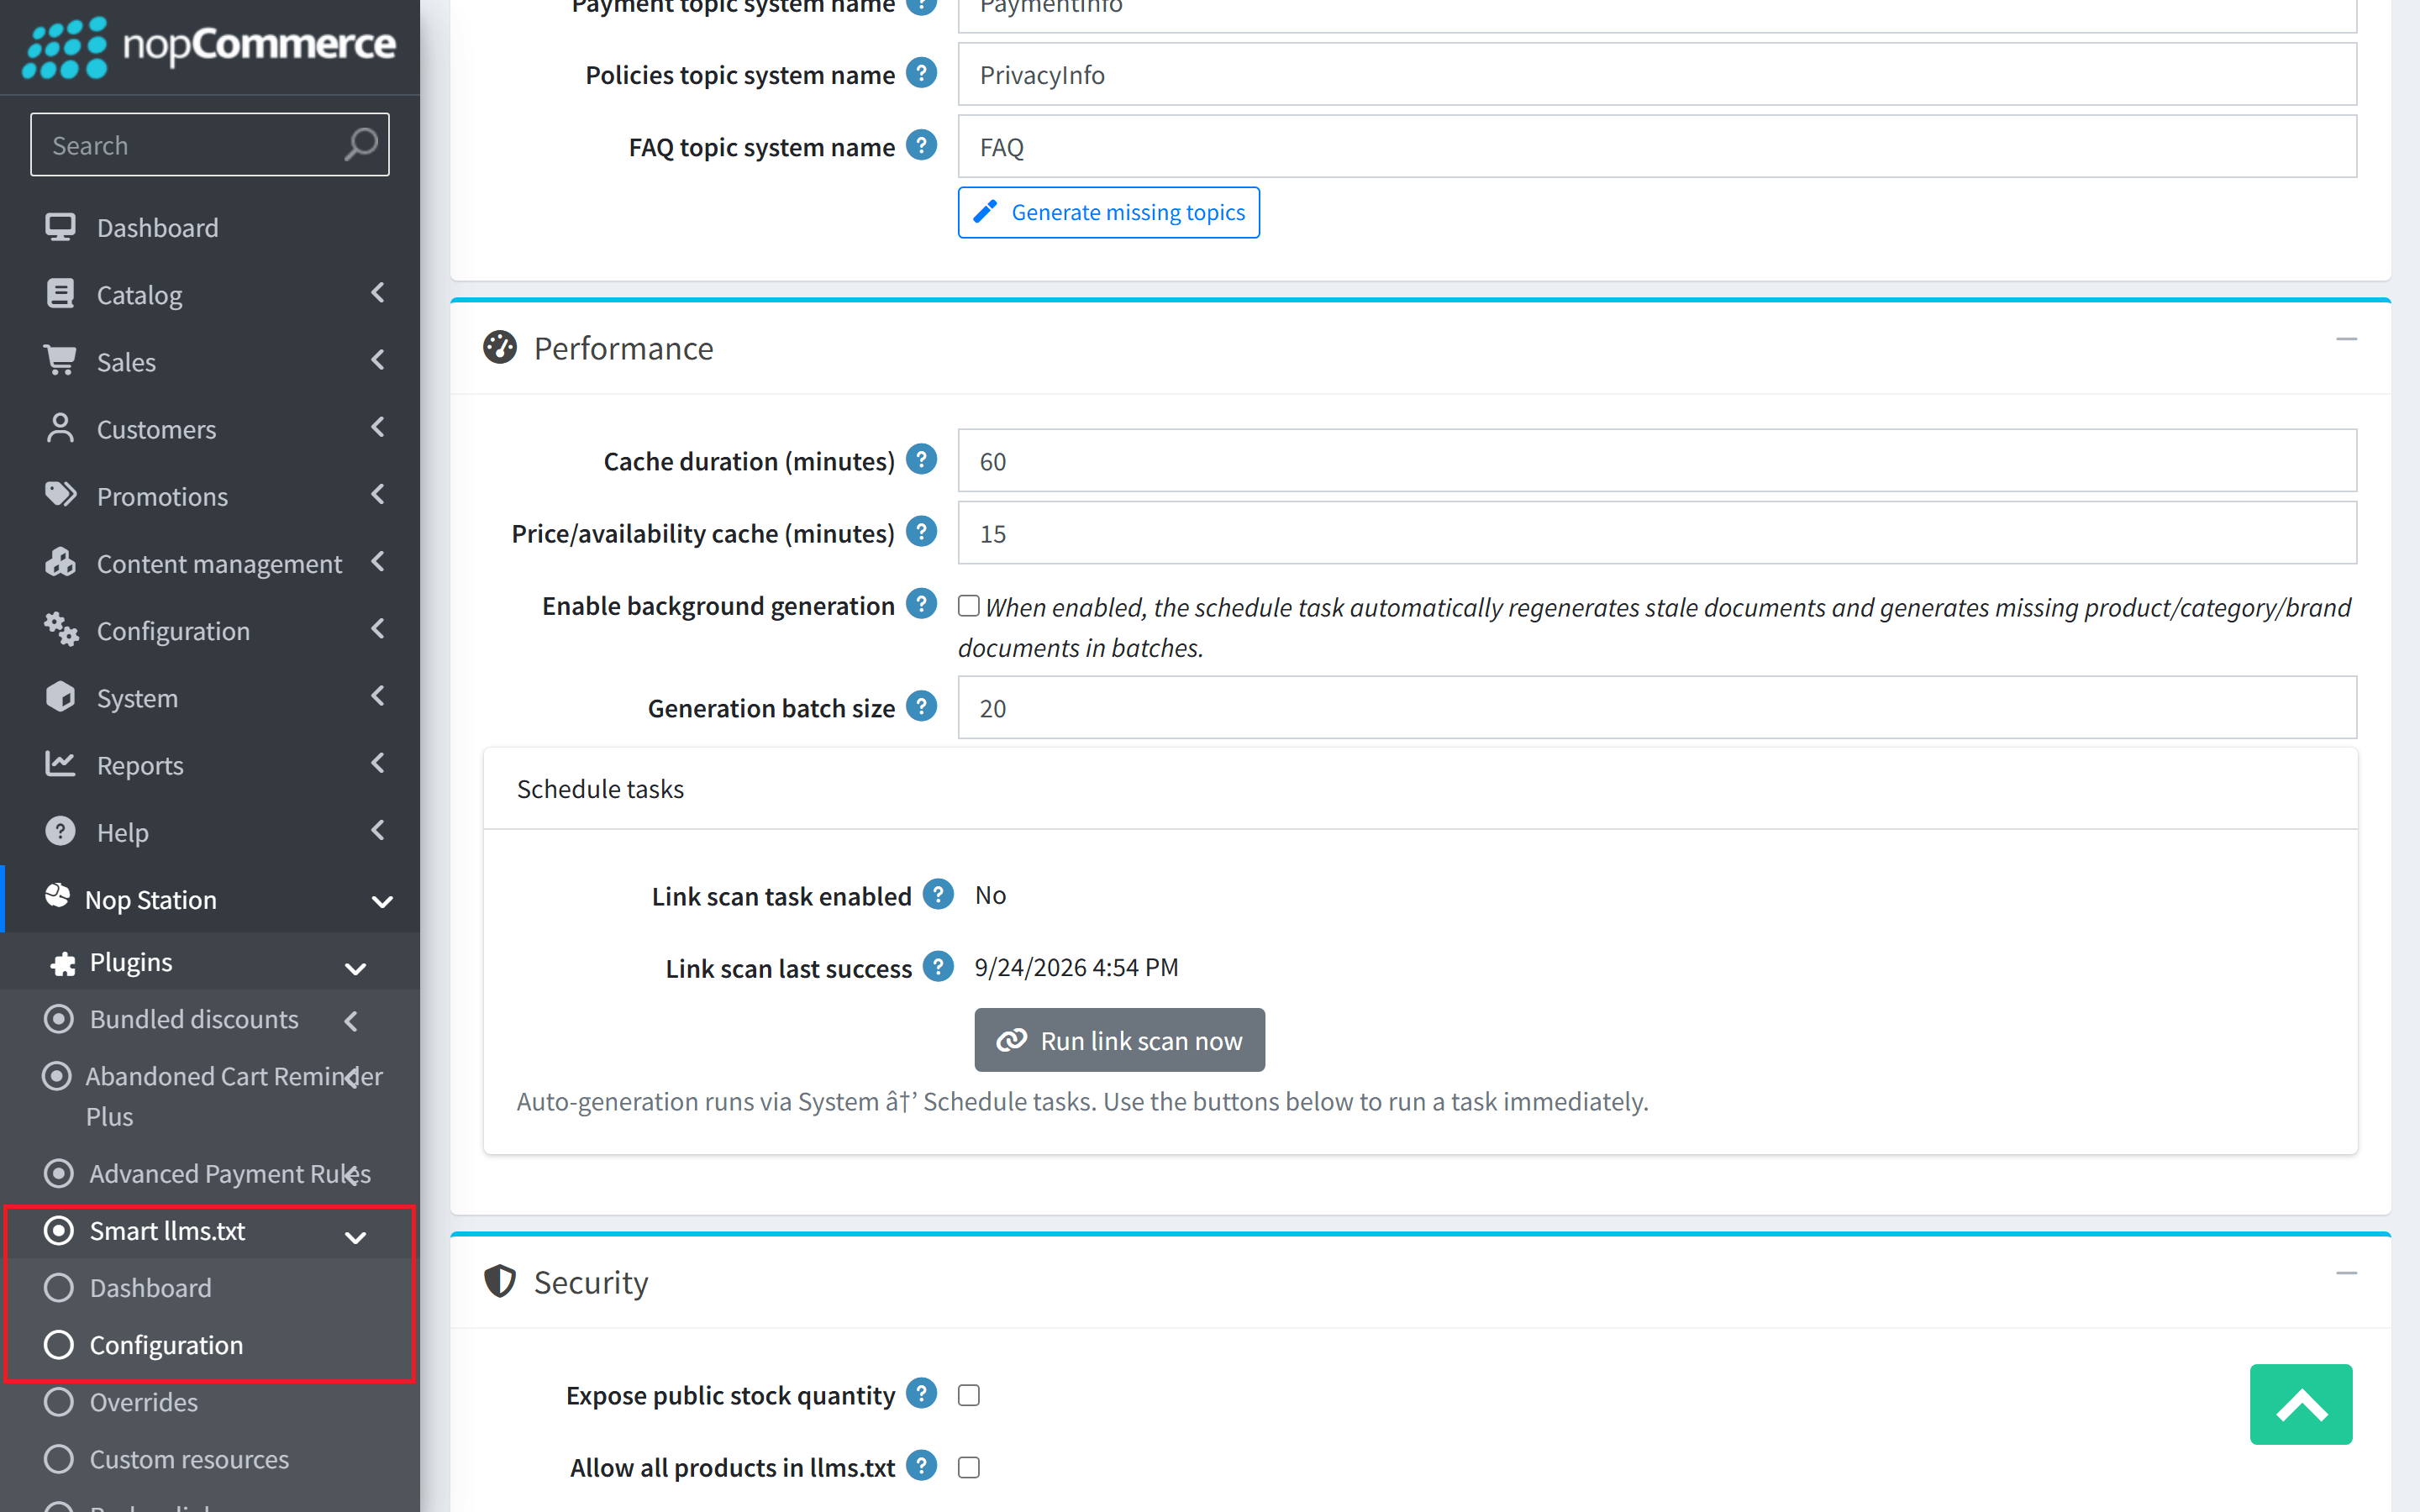Collapse the Plugins sidebar section

[355, 967]
